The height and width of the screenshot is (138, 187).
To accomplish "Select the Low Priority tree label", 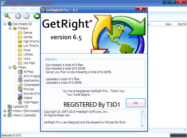I will [31, 46].
